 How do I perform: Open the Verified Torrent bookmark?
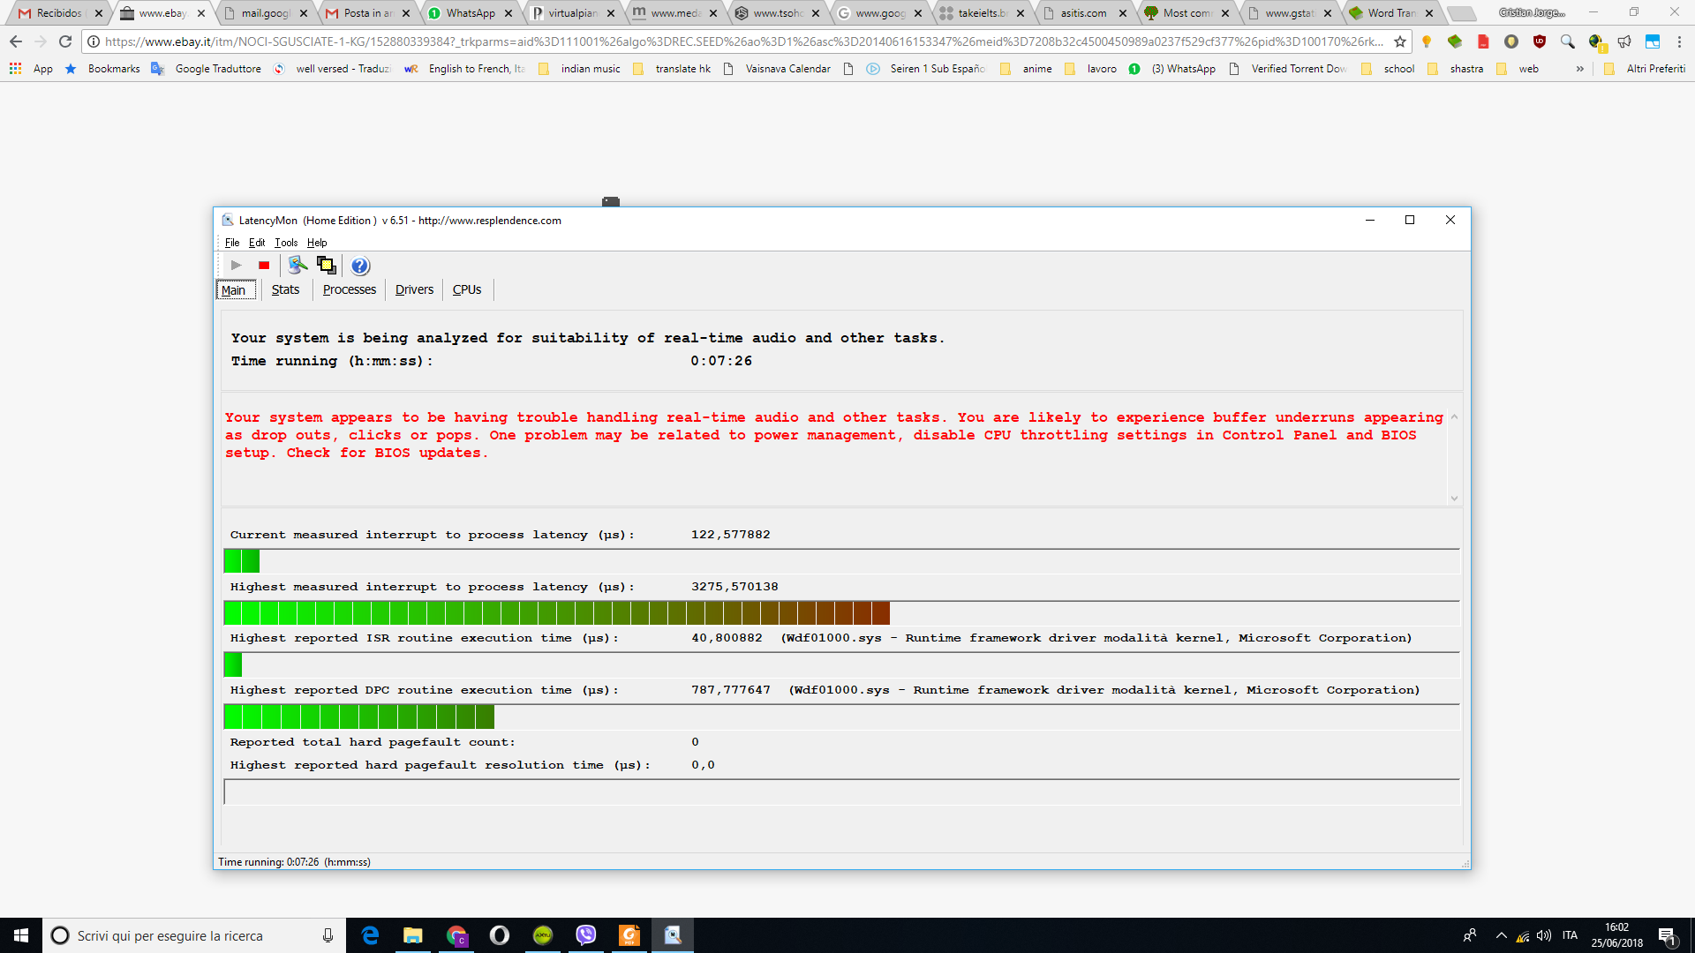1287,68
